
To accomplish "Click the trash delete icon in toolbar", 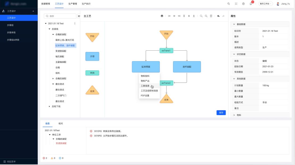I will 211,16.
